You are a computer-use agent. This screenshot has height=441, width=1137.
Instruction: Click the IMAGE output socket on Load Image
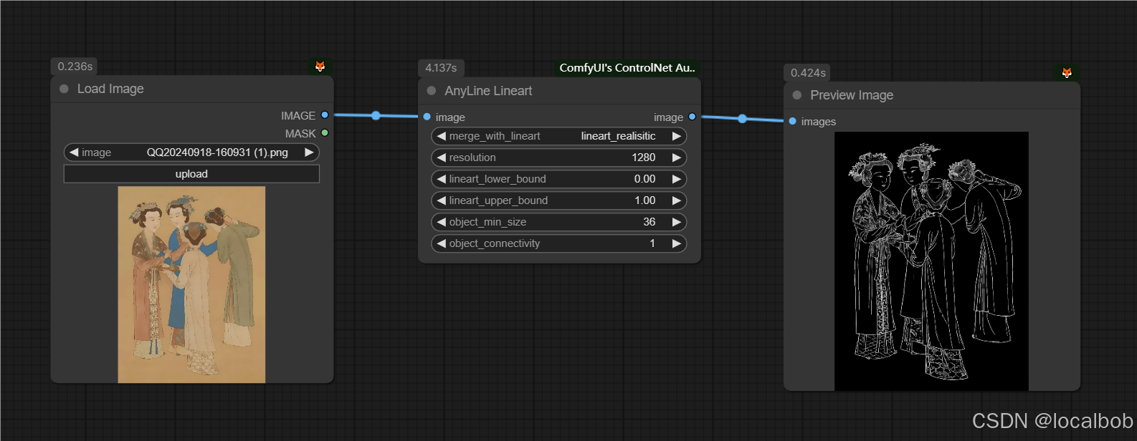325,115
